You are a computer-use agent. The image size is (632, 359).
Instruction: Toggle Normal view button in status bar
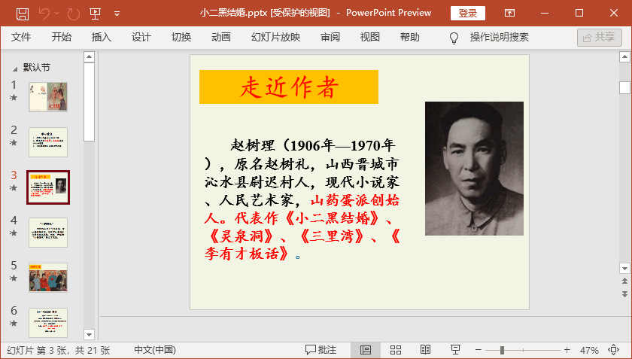365,350
